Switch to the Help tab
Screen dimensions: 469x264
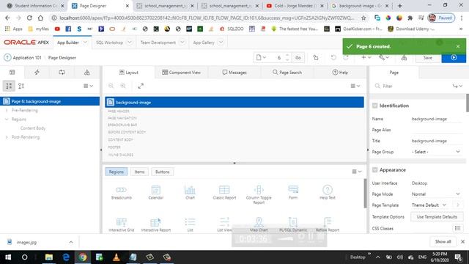click(x=340, y=73)
